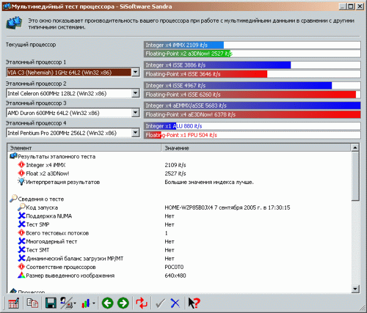Click the Значение column header
The width and height of the screenshot is (367, 313).
tap(256, 148)
